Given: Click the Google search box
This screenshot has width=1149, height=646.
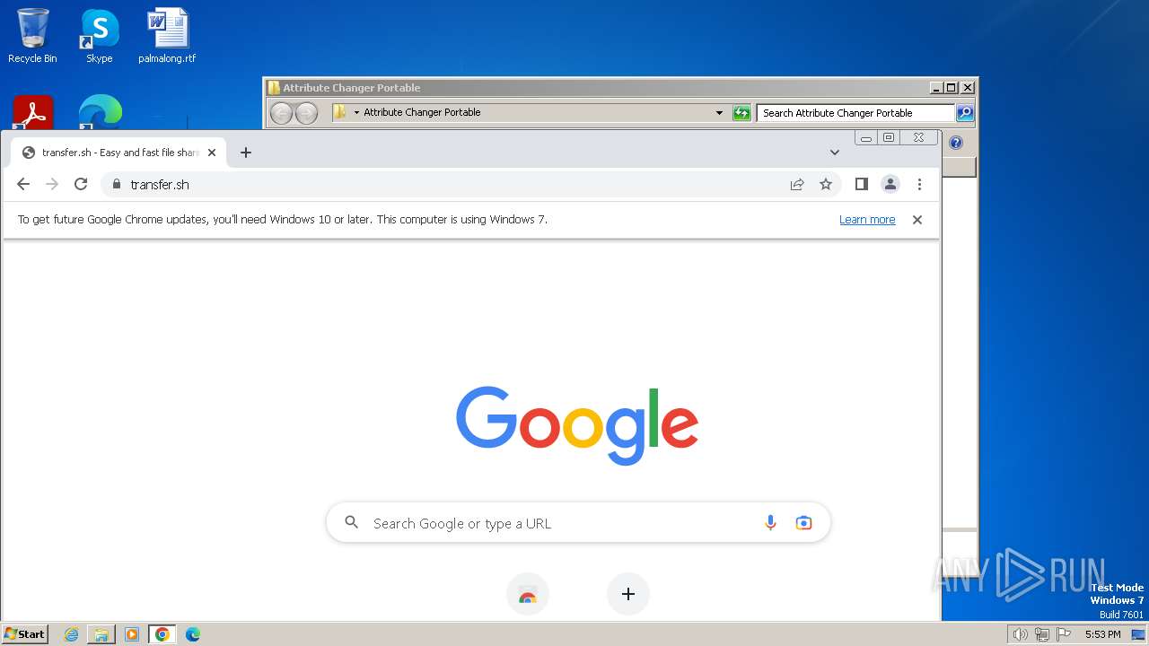Looking at the screenshot, I should (x=578, y=523).
